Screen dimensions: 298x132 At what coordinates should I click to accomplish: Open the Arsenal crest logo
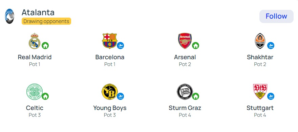185,41
